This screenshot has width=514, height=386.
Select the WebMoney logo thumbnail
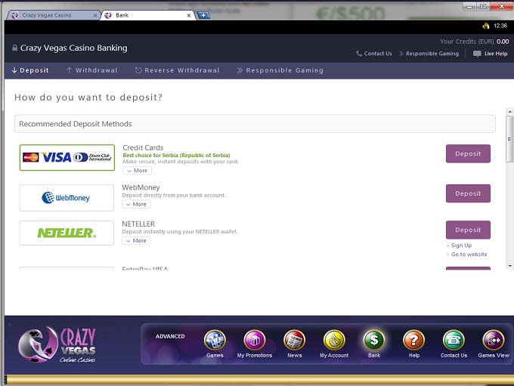pos(67,198)
